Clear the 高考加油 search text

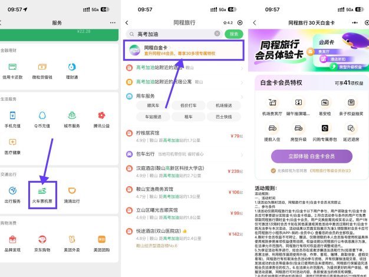point(217,34)
